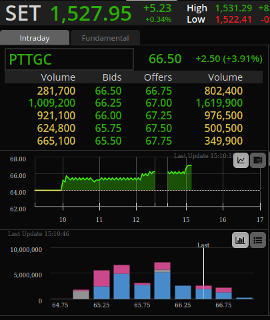Click bid price 66.25
270x320 pixels.
click(x=108, y=103)
